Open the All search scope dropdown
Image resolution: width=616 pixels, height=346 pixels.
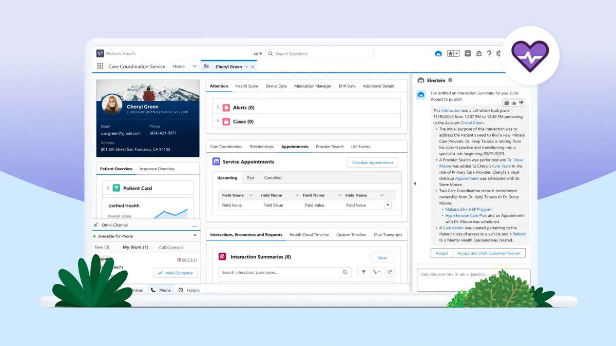pyautogui.click(x=258, y=54)
